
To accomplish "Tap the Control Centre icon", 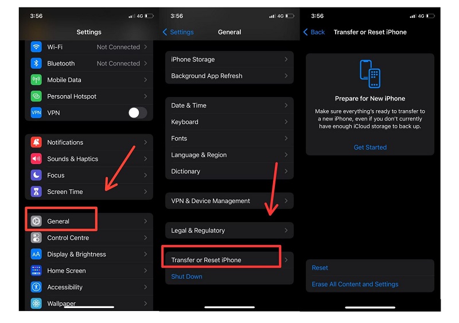I will click(x=36, y=238).
